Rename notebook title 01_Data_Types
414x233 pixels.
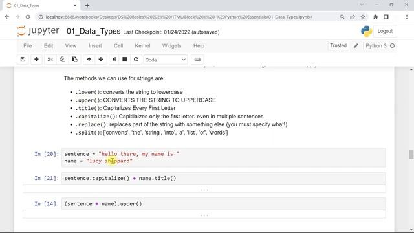click(x=93, y=32)
